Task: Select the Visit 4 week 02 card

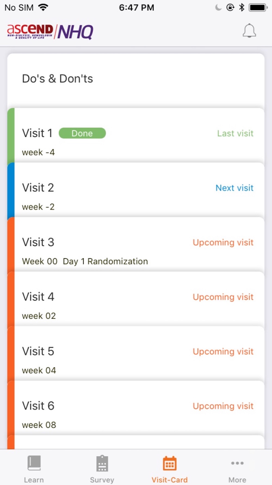Action: point(136,299)
